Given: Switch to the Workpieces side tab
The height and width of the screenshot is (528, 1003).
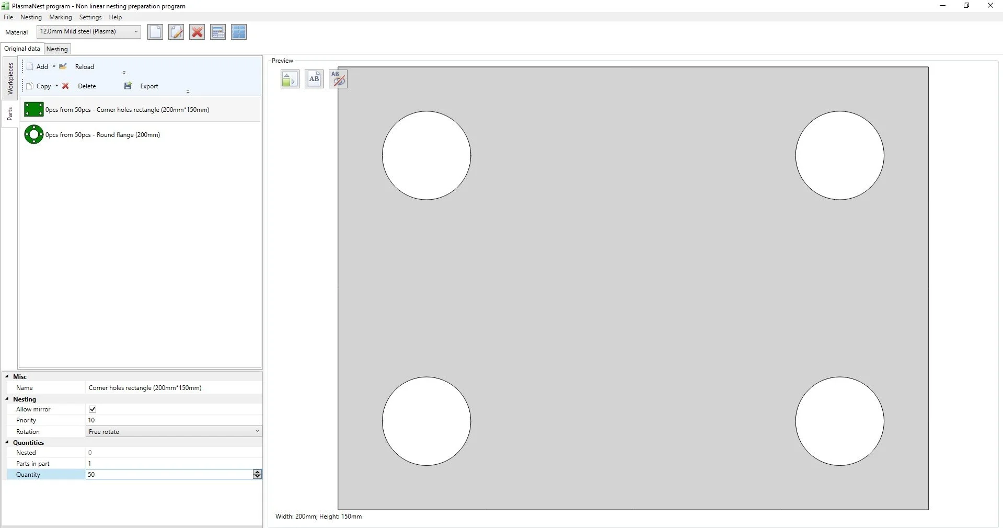Looking at the screenshot, I should 10,78.
